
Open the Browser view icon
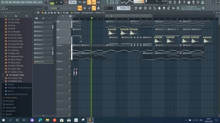tap(155, 8)
